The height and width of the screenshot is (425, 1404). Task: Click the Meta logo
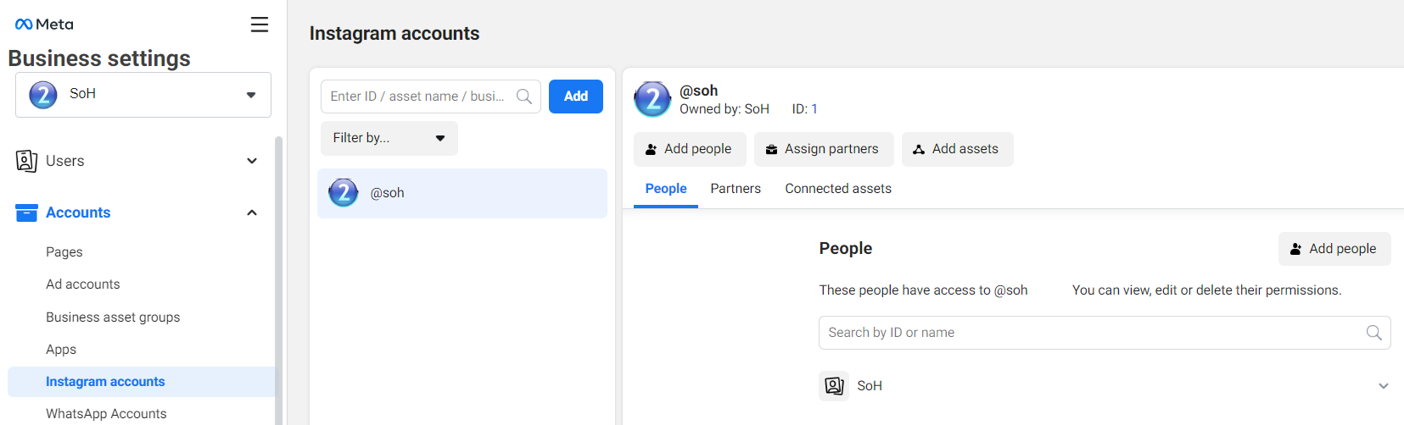tap(44, 25)
